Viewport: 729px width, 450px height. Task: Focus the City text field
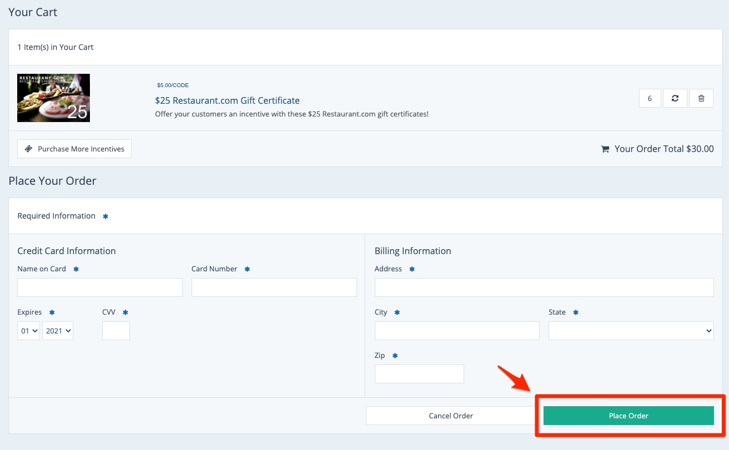[x=457, y=331]
